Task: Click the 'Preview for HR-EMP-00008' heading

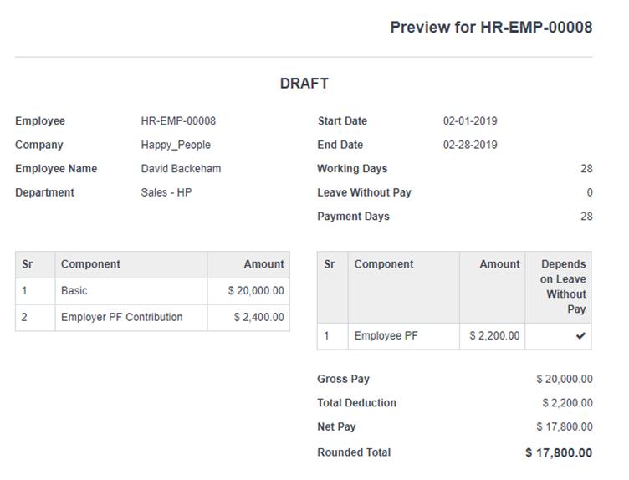Action: [x=491, y=27]
